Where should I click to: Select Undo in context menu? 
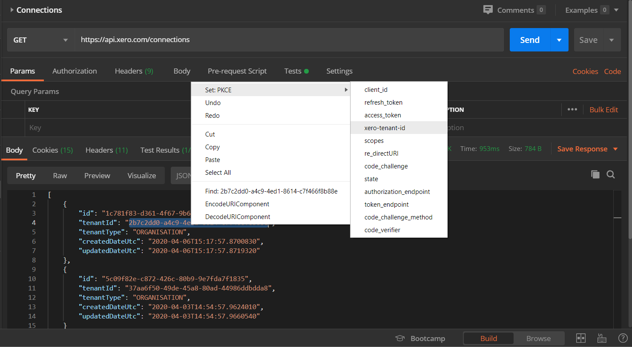click(271, 102)
